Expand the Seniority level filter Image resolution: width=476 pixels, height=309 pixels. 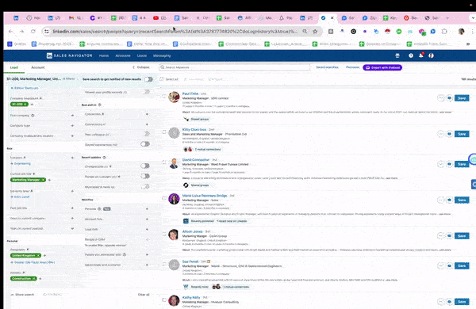(x=72, y=191)
